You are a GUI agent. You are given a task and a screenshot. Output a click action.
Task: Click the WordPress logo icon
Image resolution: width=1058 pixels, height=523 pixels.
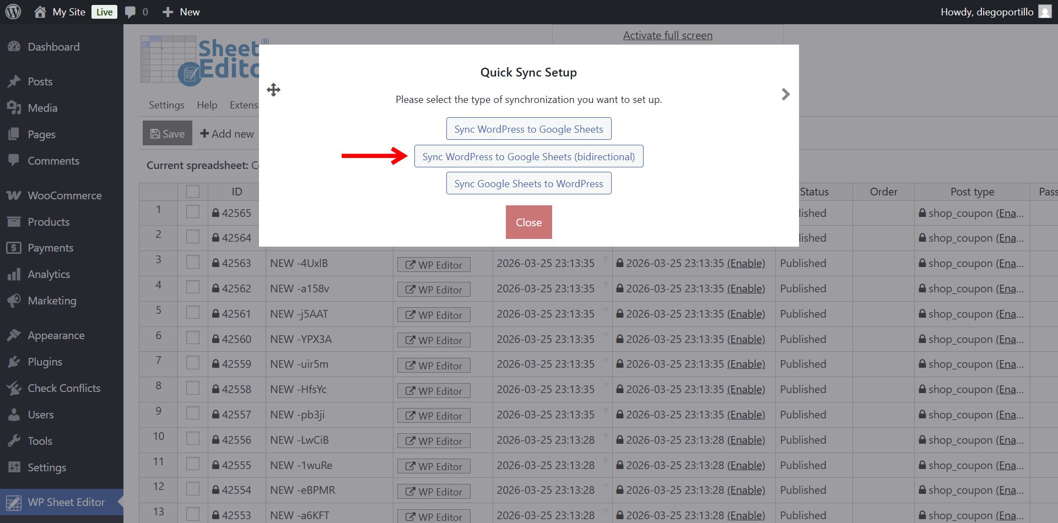point(13,12)
